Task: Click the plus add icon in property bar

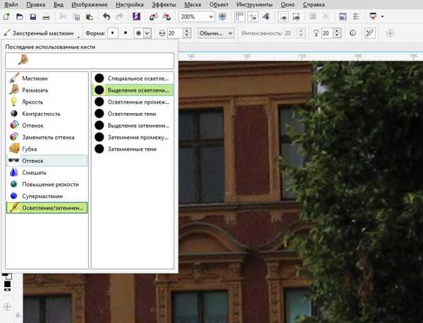Action: (390, 33)
